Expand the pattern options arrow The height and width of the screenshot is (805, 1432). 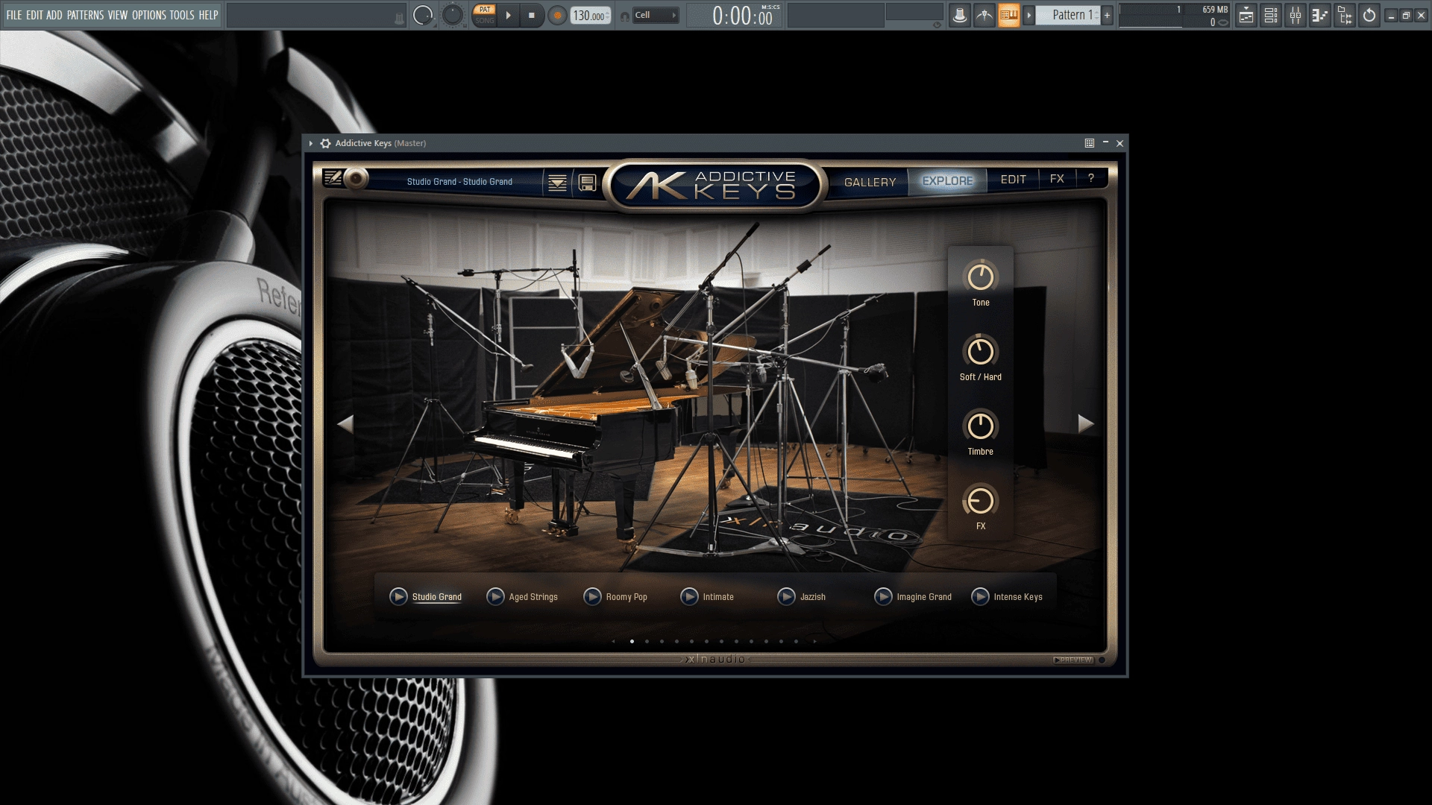click(x=1029, y=15)
